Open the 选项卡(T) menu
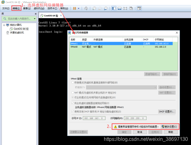Image resolution: width=191 pixels, height=145 pixels. (52, 8)
